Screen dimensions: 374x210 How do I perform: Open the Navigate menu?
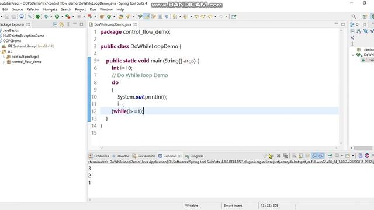point(50,9)
